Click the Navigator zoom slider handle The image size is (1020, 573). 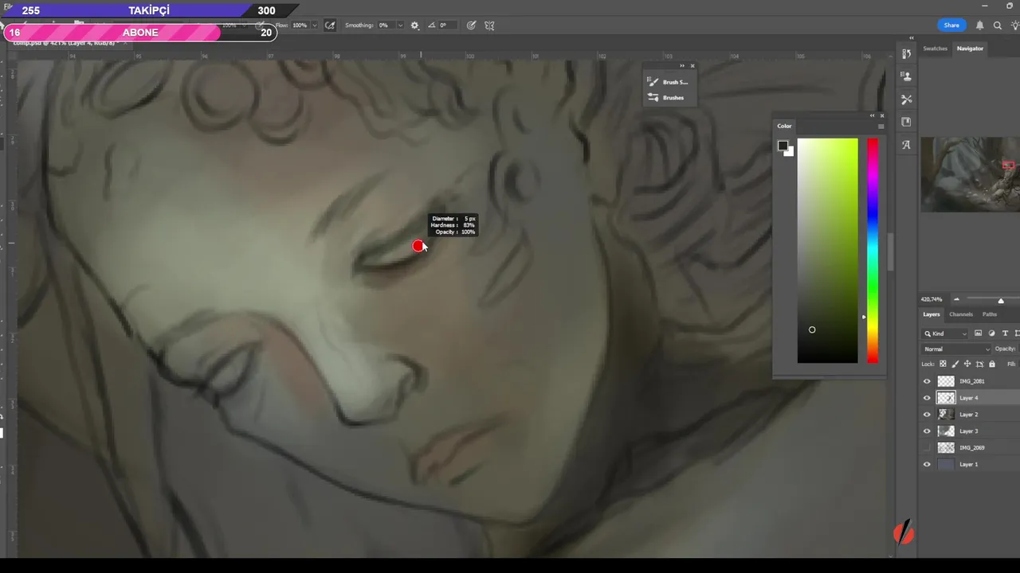(1001, 301)
